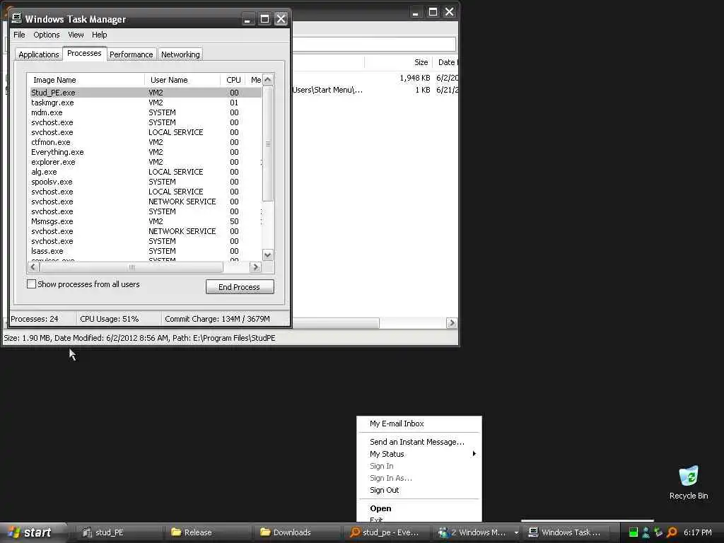Open the Recycle Bin desktop icon

689,482
